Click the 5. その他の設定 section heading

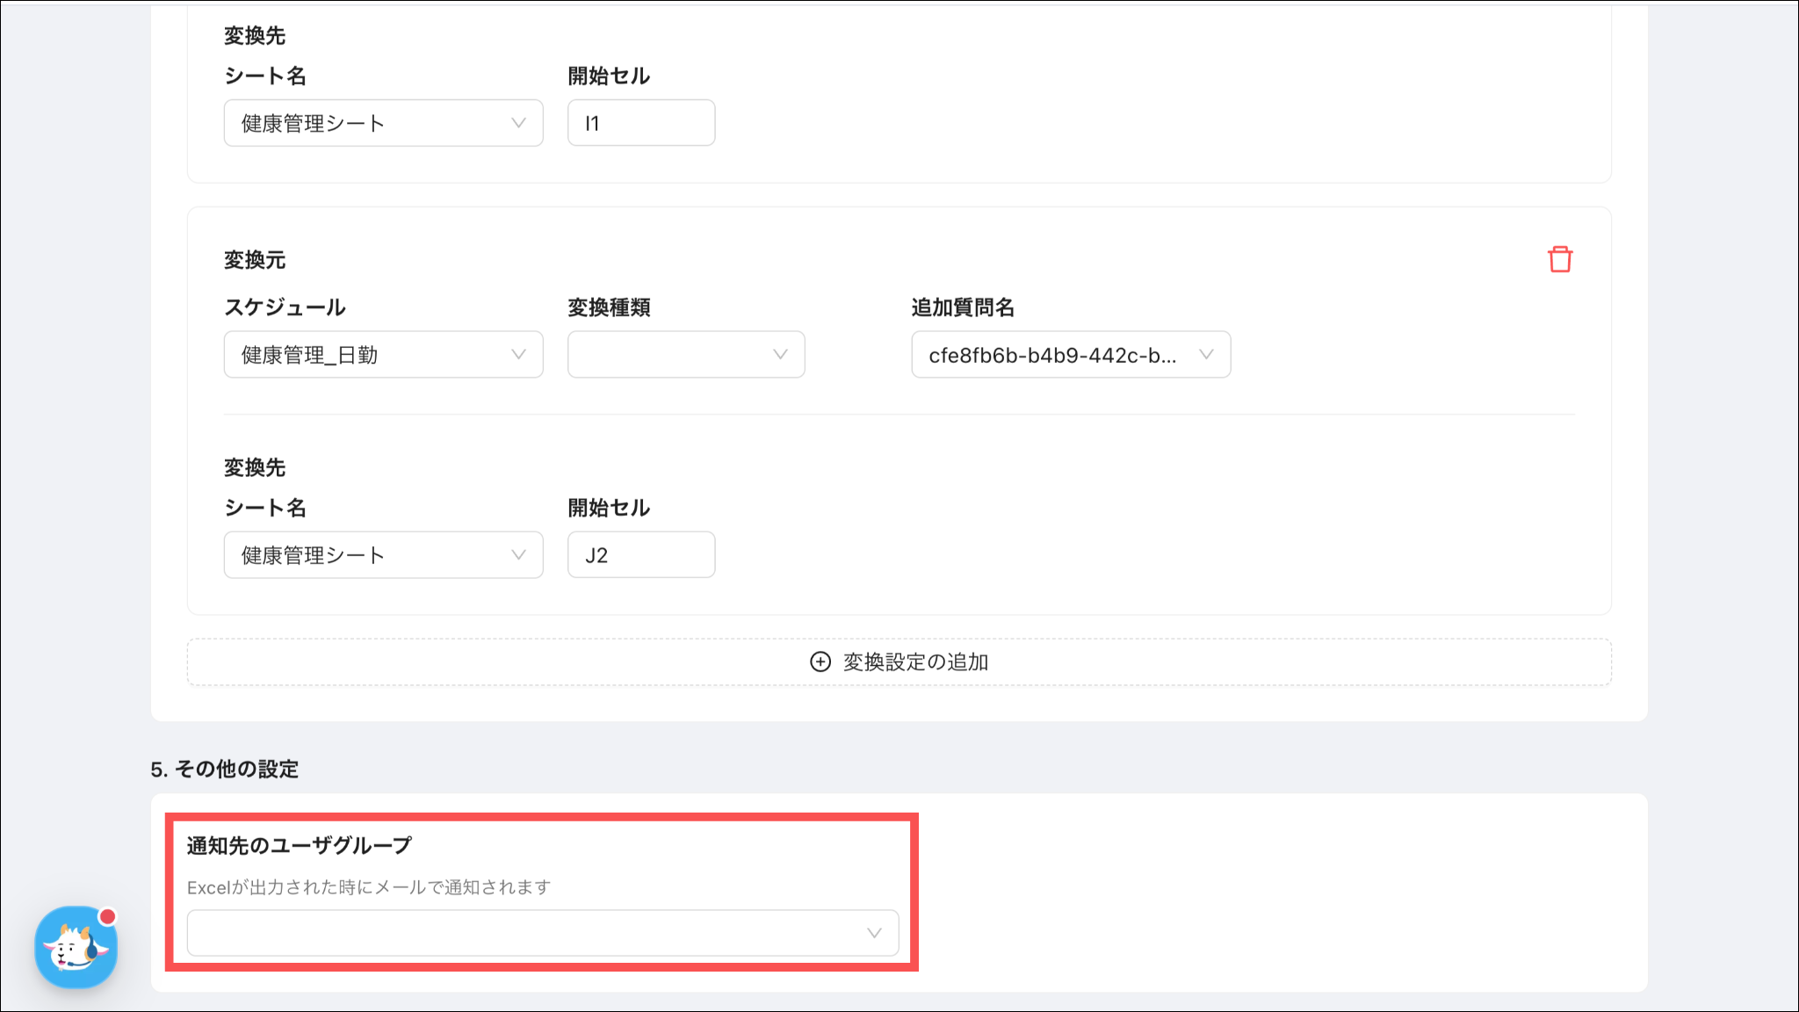click(x=225, y=769)
